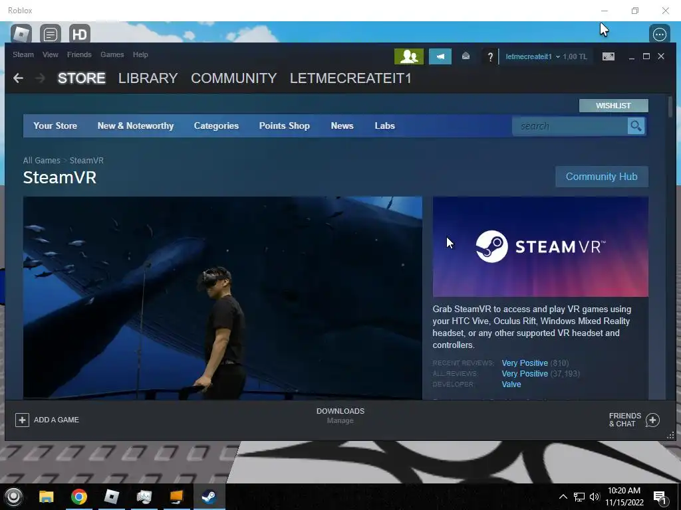Open the Roblox menu icon
681x510 pixels.
click(21, 34)
